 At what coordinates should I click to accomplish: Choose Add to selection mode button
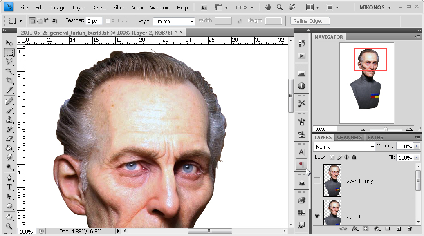(x=40, y=21)
